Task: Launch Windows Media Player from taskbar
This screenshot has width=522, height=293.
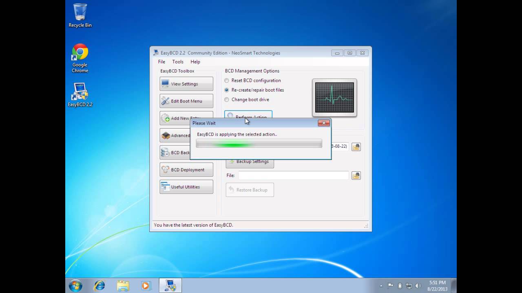Action: pos(146,285)
